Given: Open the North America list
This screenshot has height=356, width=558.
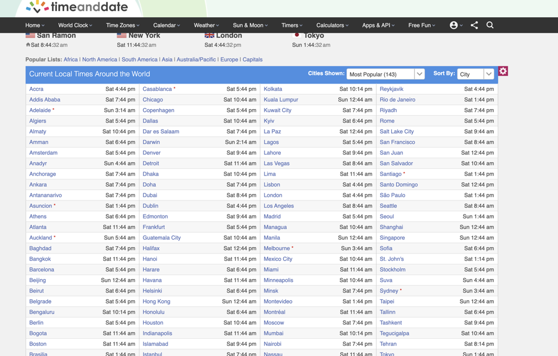Looking at the screenshot, I should [100, 59].
